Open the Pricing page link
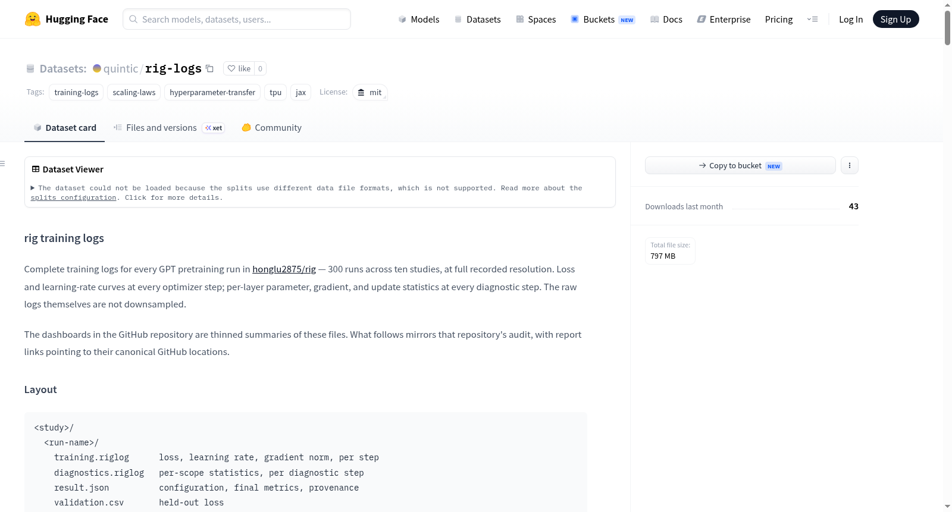Screen dimensions: 952x512 [x=779, y=19]
